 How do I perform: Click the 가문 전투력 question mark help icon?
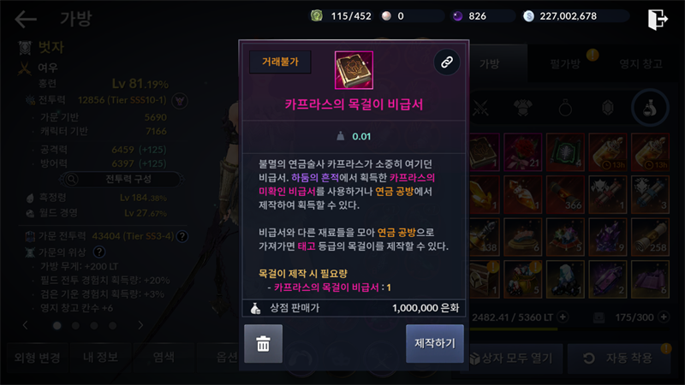[182, 237]
